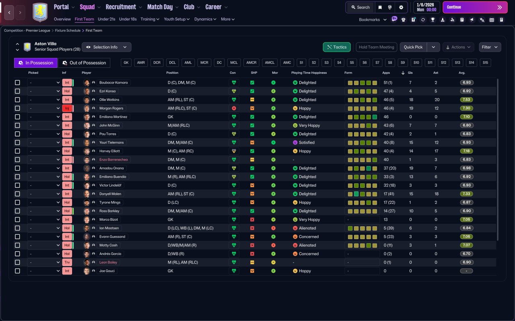Open the Picked dropdown for Ezri Konsa
The width and height of the screenshot is (515, 321).
44,91
